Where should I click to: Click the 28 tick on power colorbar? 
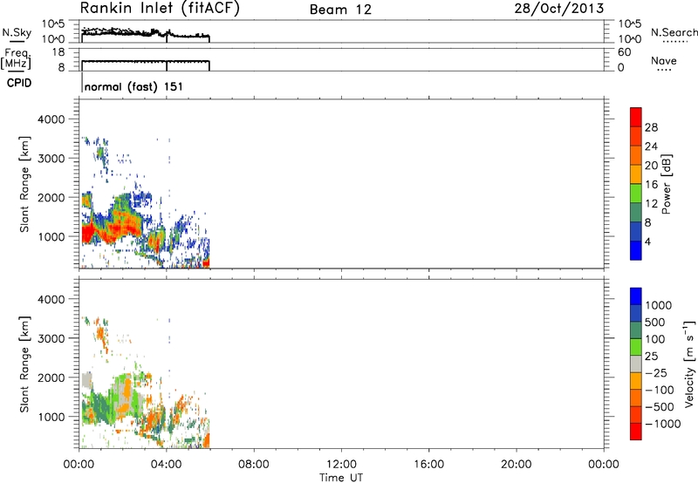(x=651, y=127)
